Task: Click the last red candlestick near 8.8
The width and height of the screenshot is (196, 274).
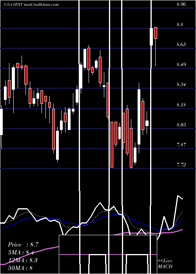Action: pyautogui.click(x=156, y=33)
